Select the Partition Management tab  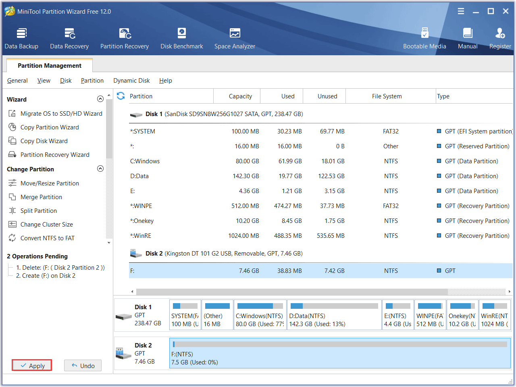click(x=50, y=66)
